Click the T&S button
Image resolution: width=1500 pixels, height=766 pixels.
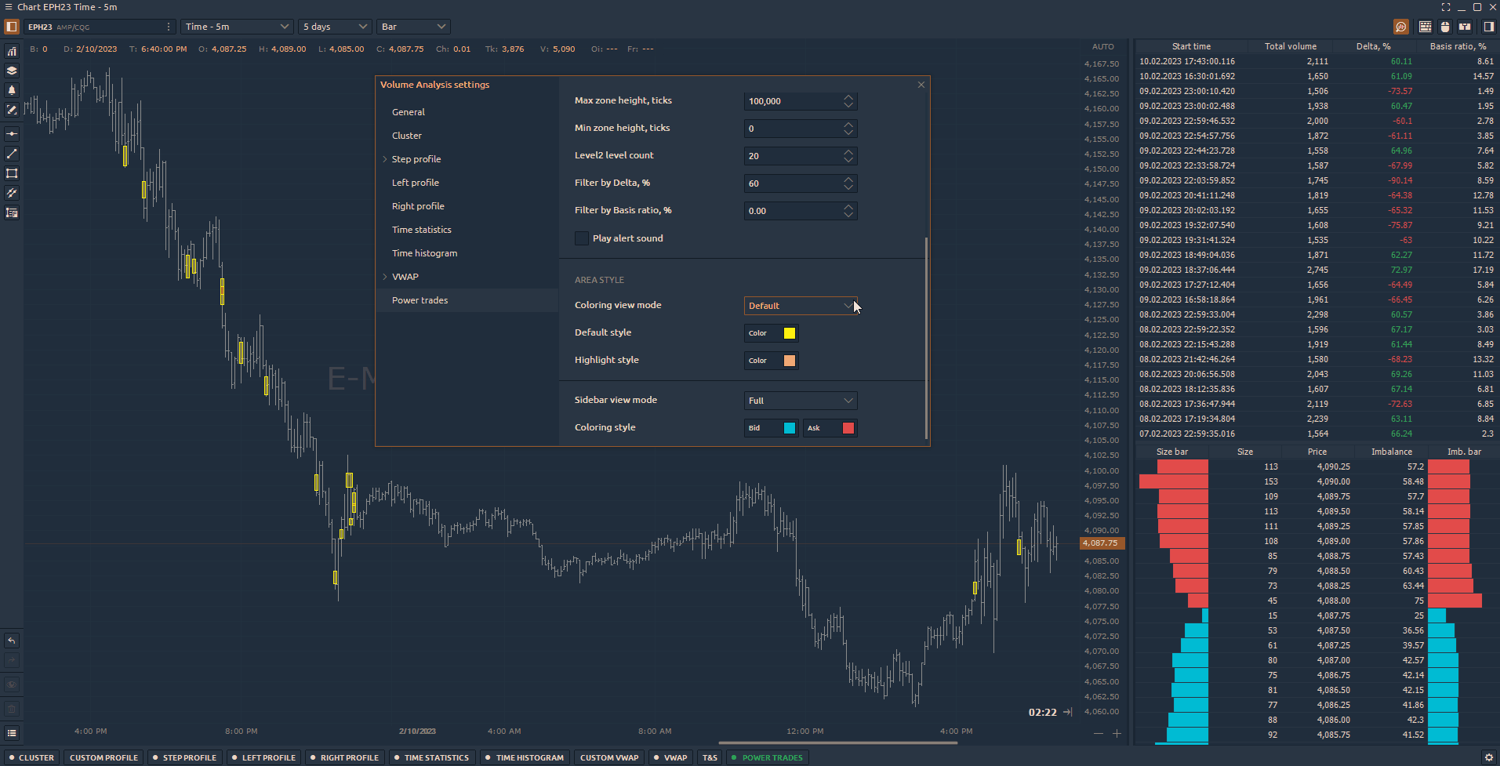tap(710, 757)
